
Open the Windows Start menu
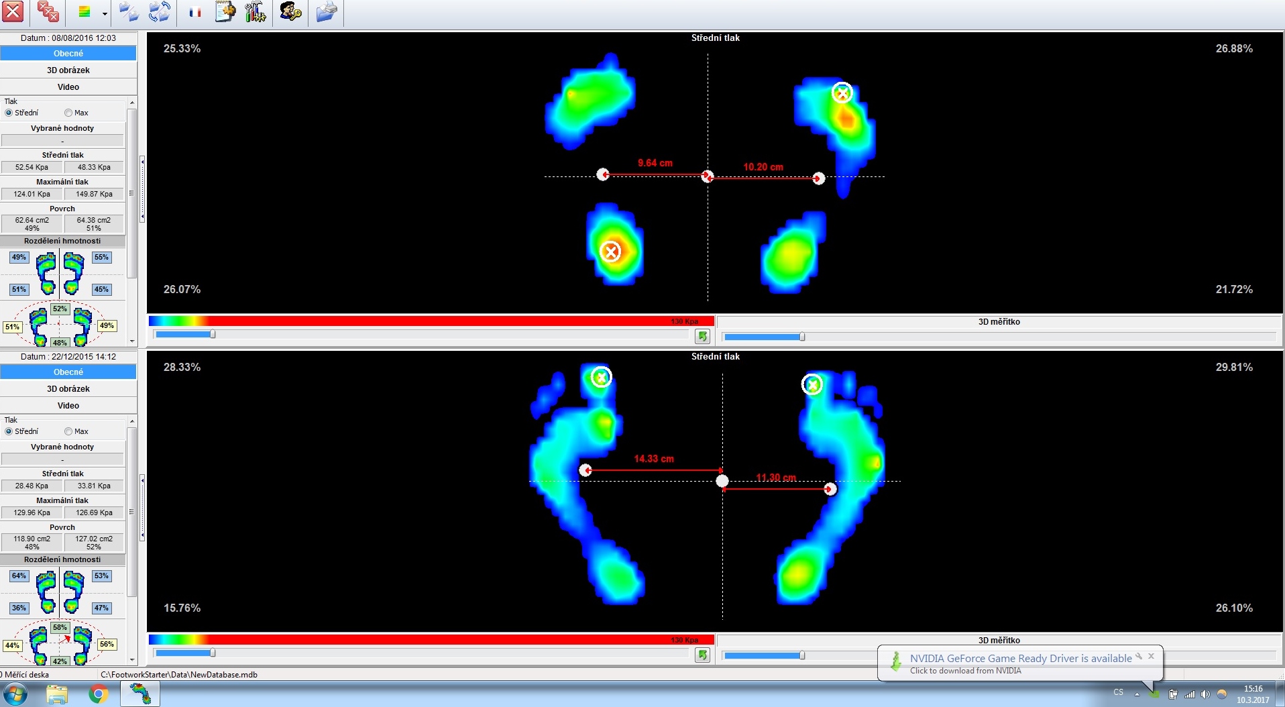tap(15, 694)
